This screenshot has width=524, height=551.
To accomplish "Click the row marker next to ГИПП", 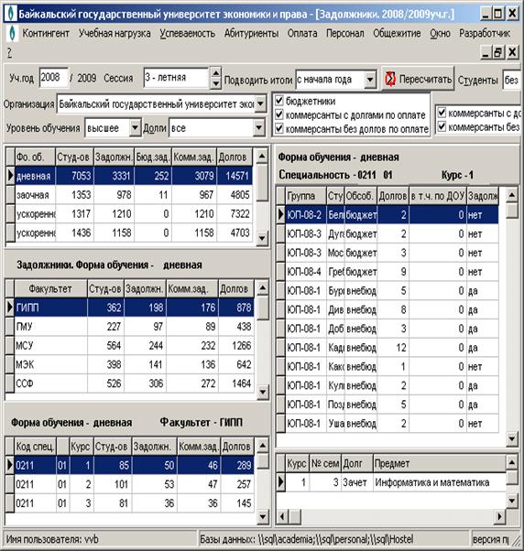I will coord(10,308).
